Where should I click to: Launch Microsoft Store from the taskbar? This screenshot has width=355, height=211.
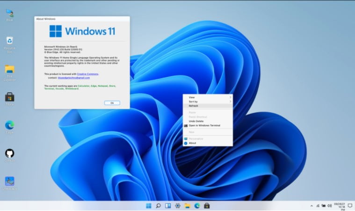click(x=206, y=205)
